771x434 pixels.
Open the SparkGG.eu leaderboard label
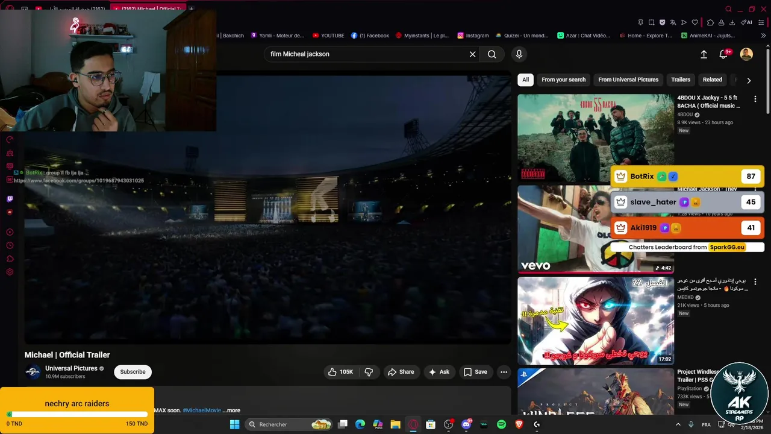[727, 247]
